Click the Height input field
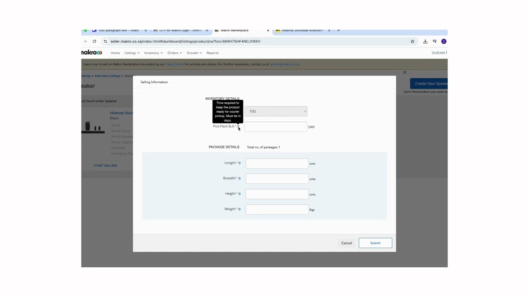This screenshot has width=529, height=297. [277, 194]
